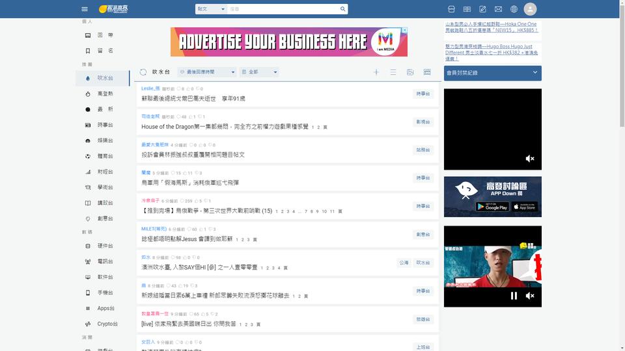Image resolution: width=625 pixels, height=351 pixels.
Task: Open 留名 bookmarks in sidebar
Action: 102,51
